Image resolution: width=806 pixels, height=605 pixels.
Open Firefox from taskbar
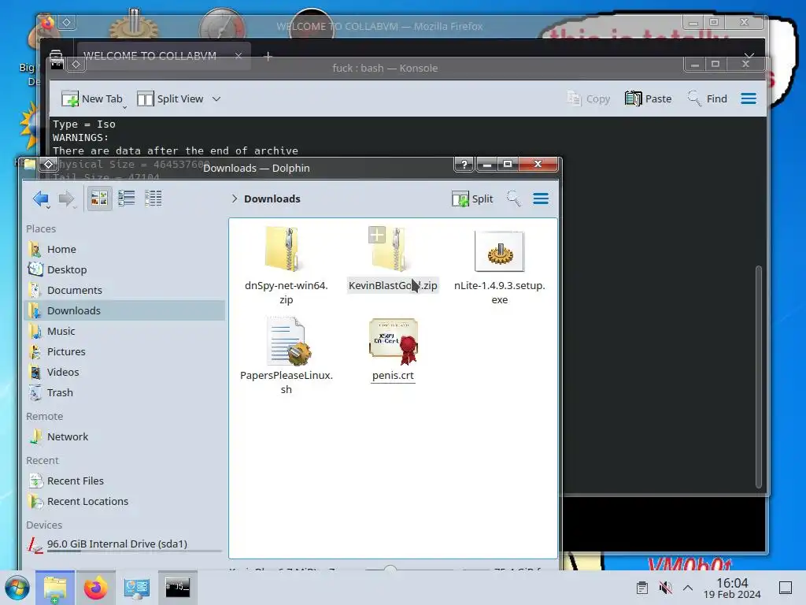click(x=95, y=588)
